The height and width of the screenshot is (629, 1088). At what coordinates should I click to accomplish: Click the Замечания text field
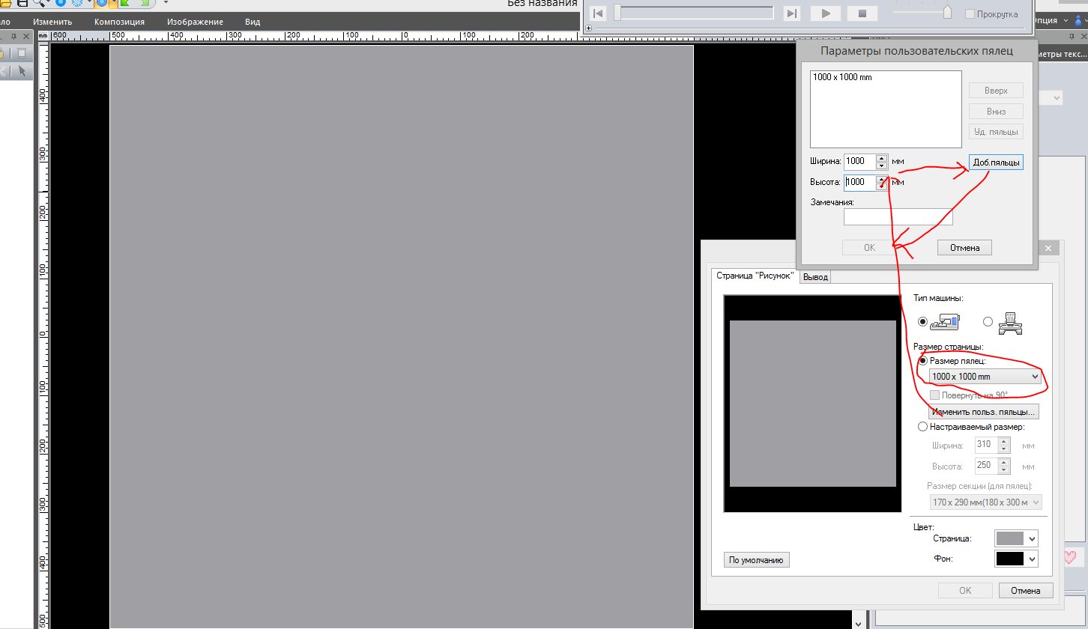click(898, 216)
